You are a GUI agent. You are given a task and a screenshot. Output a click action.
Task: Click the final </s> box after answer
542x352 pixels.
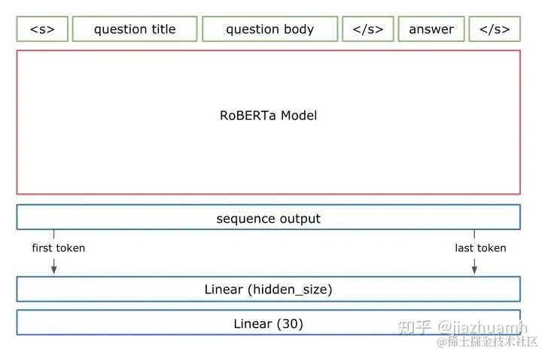click(x=495, y=29)
